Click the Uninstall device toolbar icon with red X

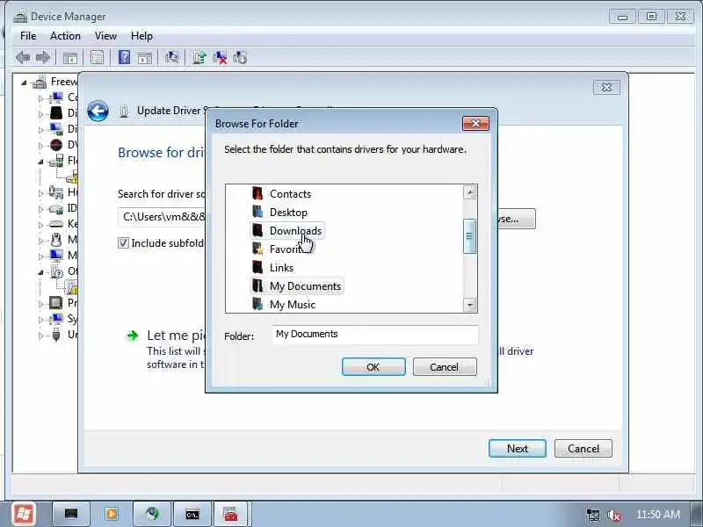(x=220, y=57)
